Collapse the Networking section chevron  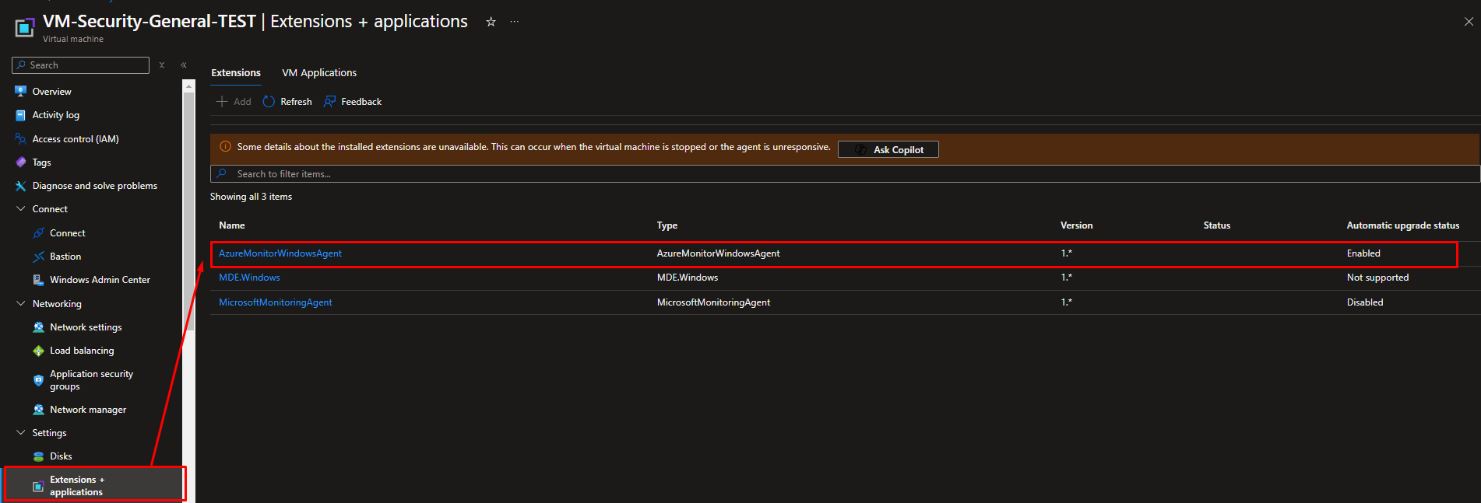pos(21,304)
